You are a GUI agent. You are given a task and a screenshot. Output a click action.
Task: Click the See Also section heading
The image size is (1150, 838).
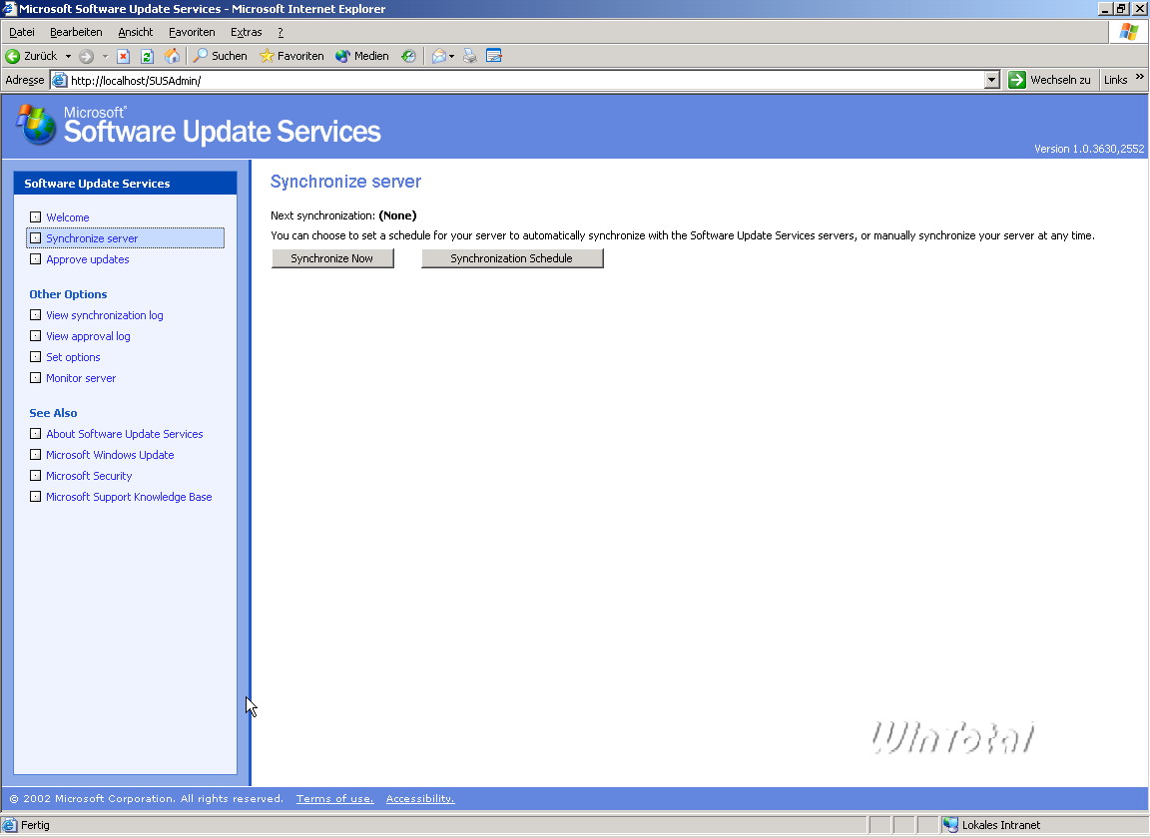pos(53,413)
